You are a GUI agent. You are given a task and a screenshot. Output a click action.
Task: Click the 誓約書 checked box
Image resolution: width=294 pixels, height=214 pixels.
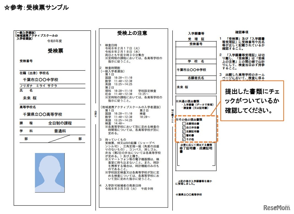[x=184, y=135]
